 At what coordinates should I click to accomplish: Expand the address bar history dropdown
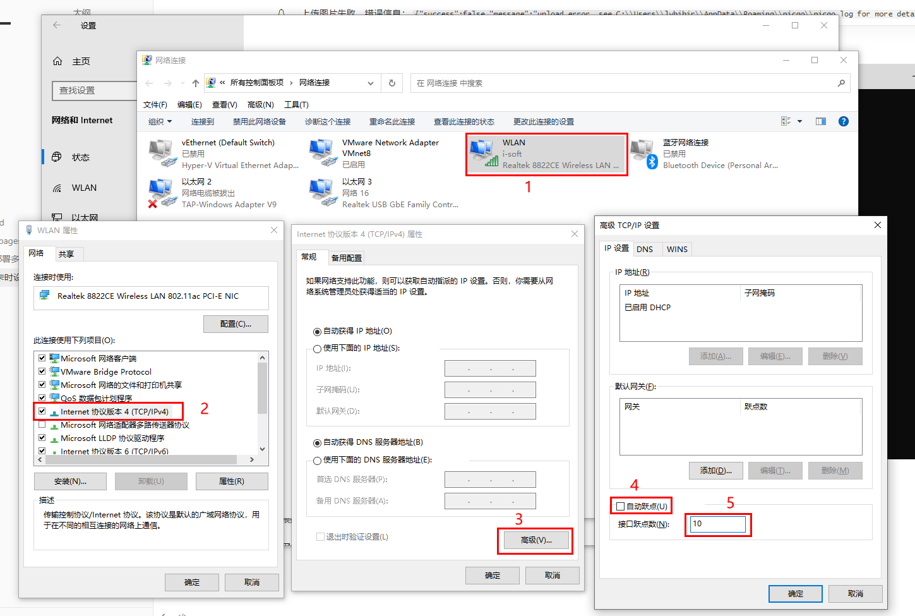point(371,83)
